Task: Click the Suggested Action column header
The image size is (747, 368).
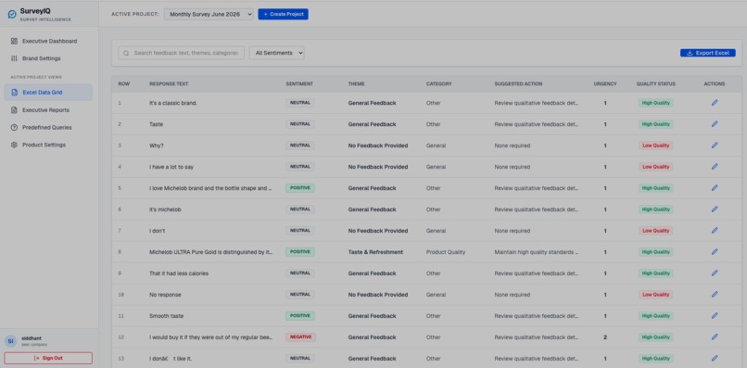Action: pyautogui.click(x=518, y=84)
